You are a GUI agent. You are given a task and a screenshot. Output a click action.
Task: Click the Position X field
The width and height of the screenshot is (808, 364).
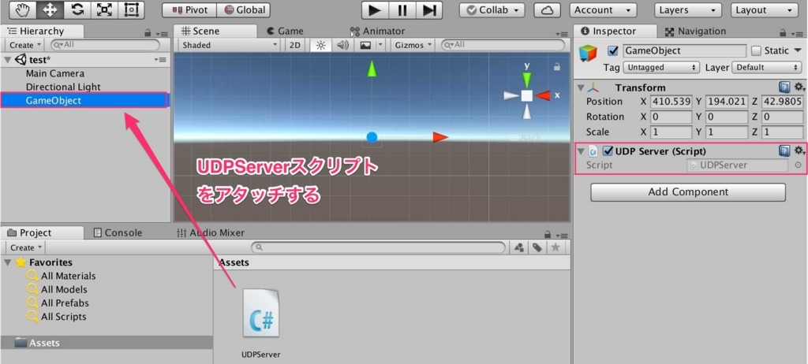(671, 102)
